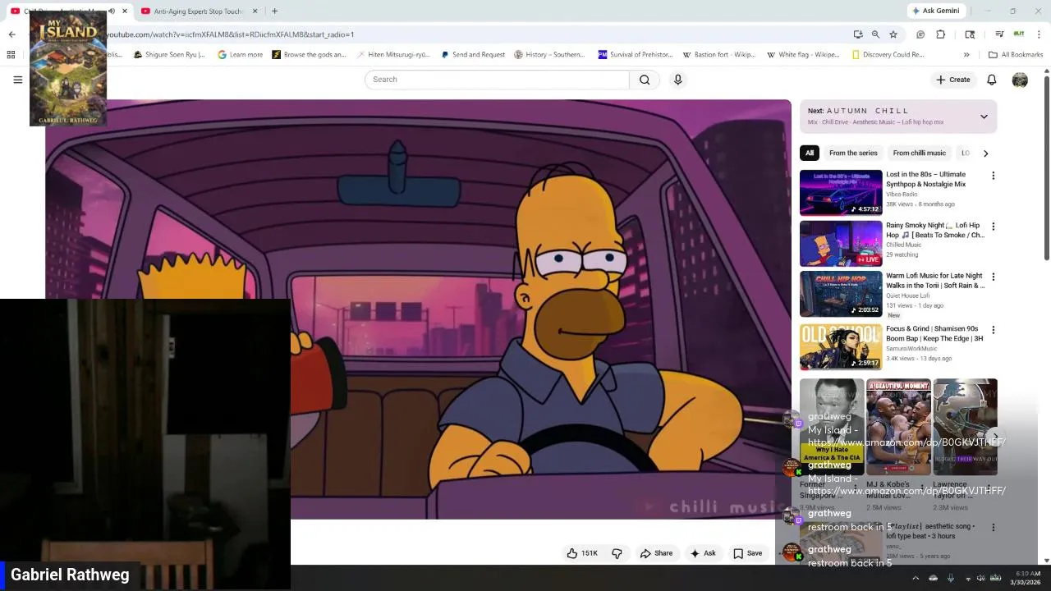Click the system tray microphone icon

[951, 578]
